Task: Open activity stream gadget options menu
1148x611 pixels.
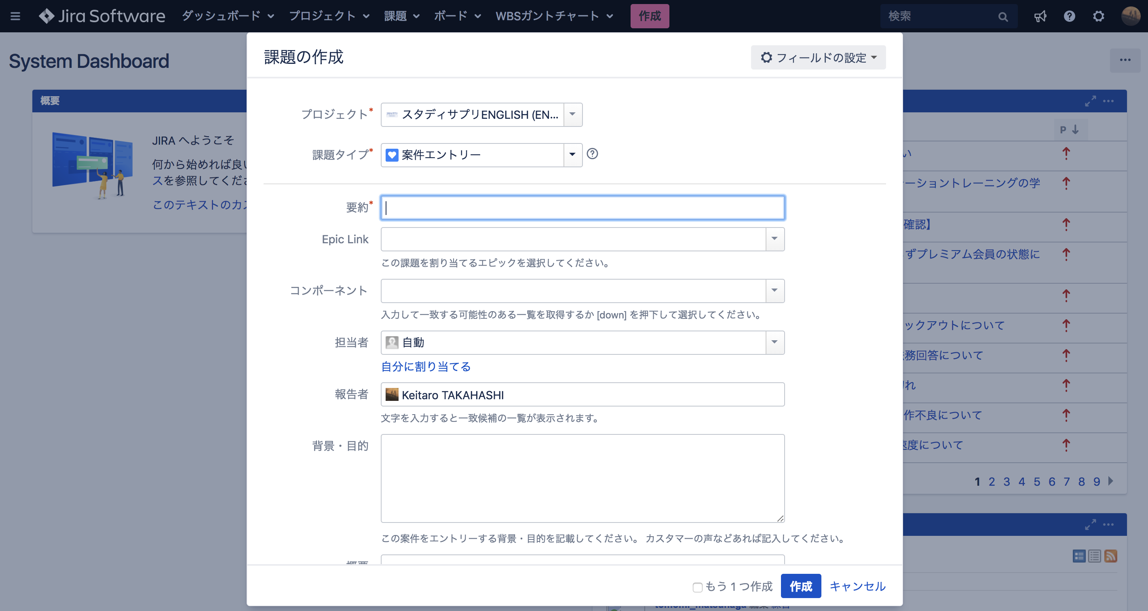Action: click(x=1108, y=525)
